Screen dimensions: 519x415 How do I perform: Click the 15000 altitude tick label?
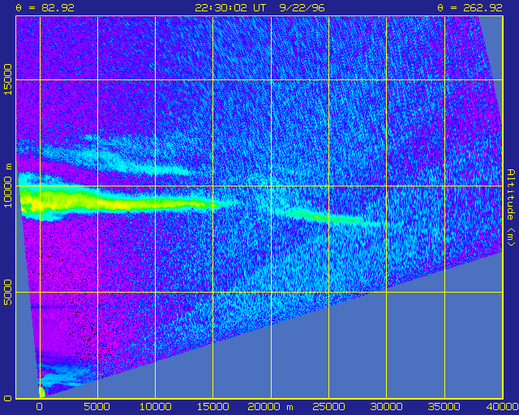[7, 79]
